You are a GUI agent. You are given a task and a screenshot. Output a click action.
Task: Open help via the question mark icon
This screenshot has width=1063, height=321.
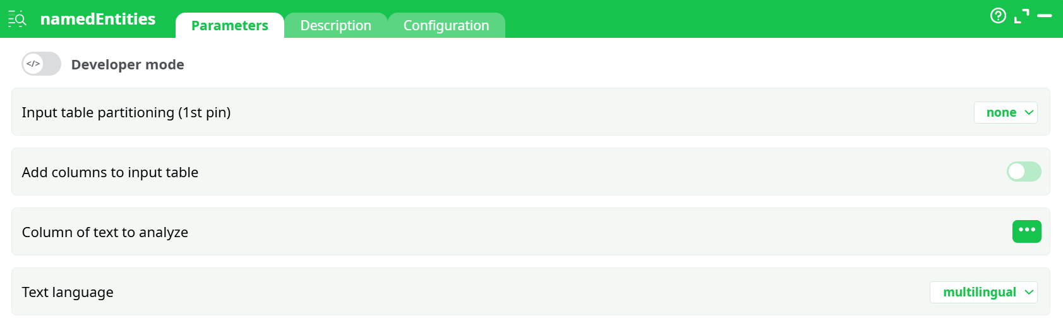pos(998,16)
